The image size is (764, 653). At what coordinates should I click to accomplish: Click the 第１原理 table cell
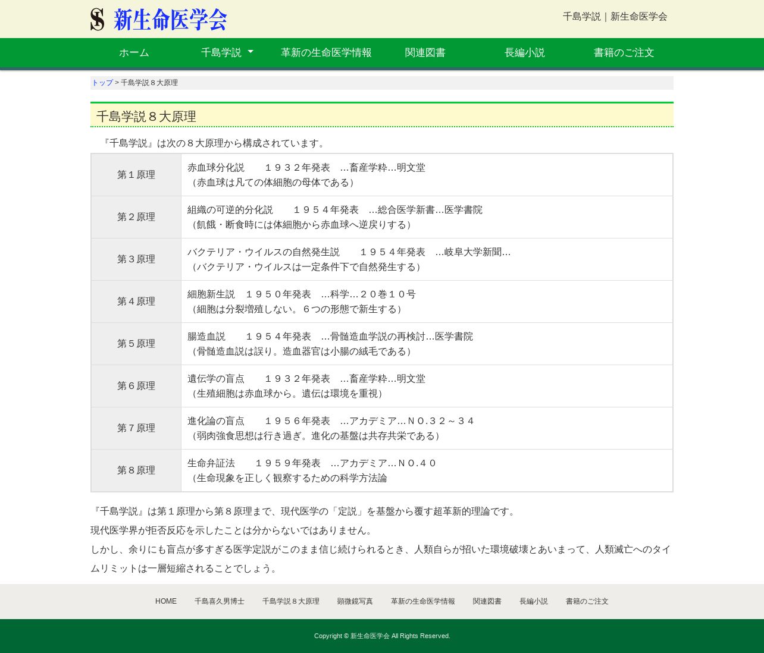coord(136,175)
